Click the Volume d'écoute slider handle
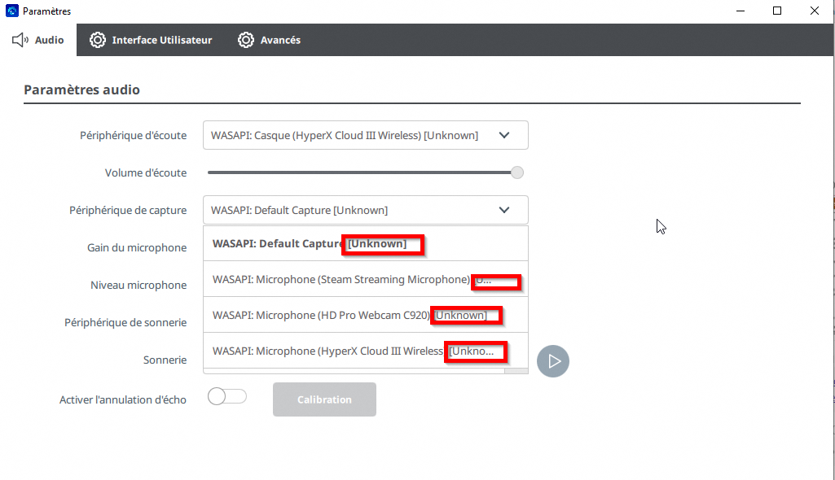 (517, 172)
